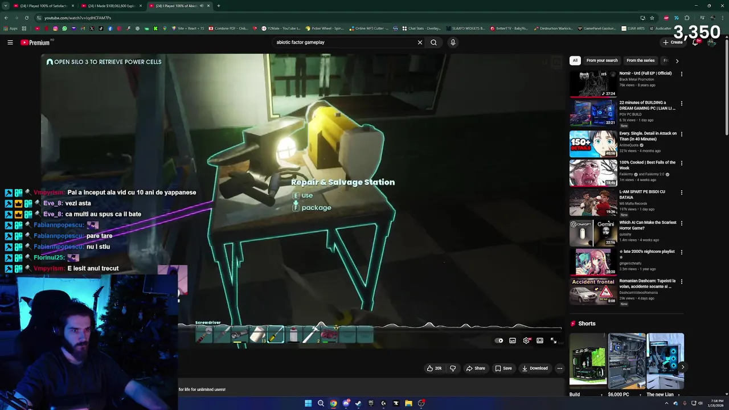Download the video
Screen dimensions: 729x410
pos(535,368)
